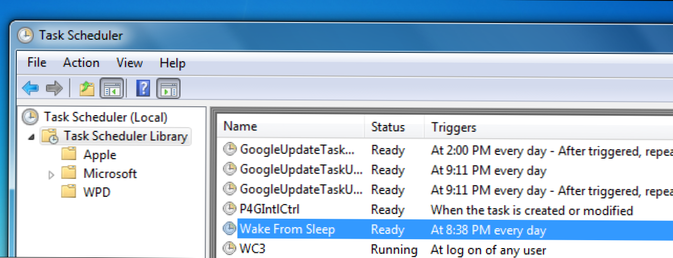Expand the Microsoft folder tree node
The image size is (673, 258).
pyautogui.click(x=51, y=174)
